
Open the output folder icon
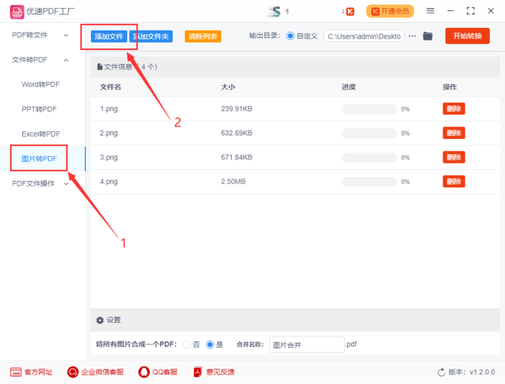point(428,36)
